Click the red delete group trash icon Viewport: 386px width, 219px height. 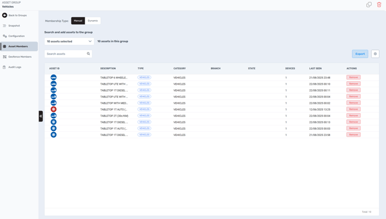point(379,5)
